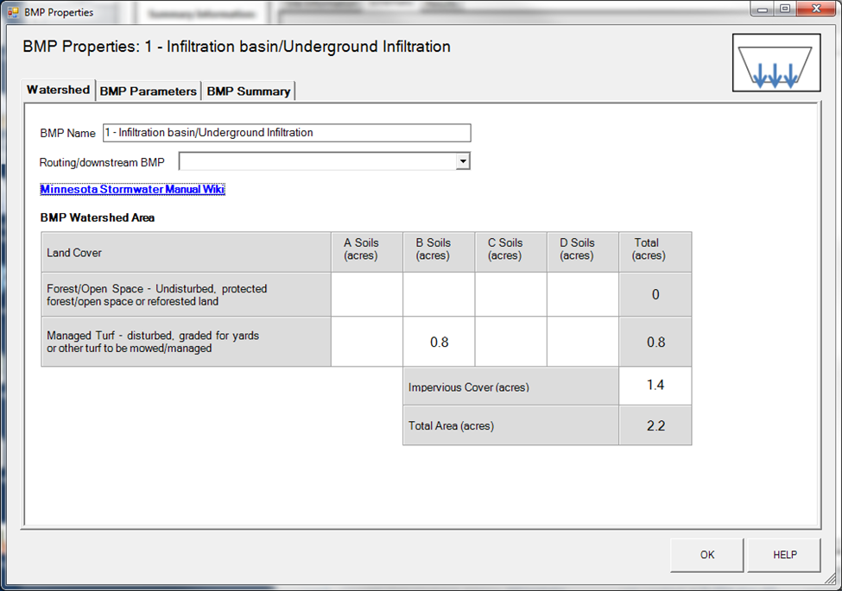Image resolution: width=842 pixels, height=591 pixels.
Task: Select Managed Turf A Soils cell
Action: pos(366,342)
